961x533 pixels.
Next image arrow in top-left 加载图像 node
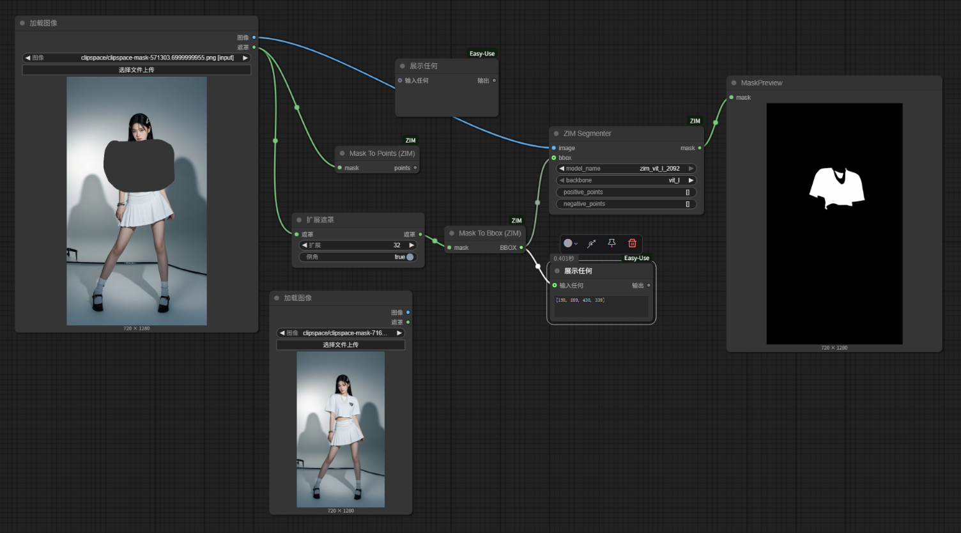245,58
